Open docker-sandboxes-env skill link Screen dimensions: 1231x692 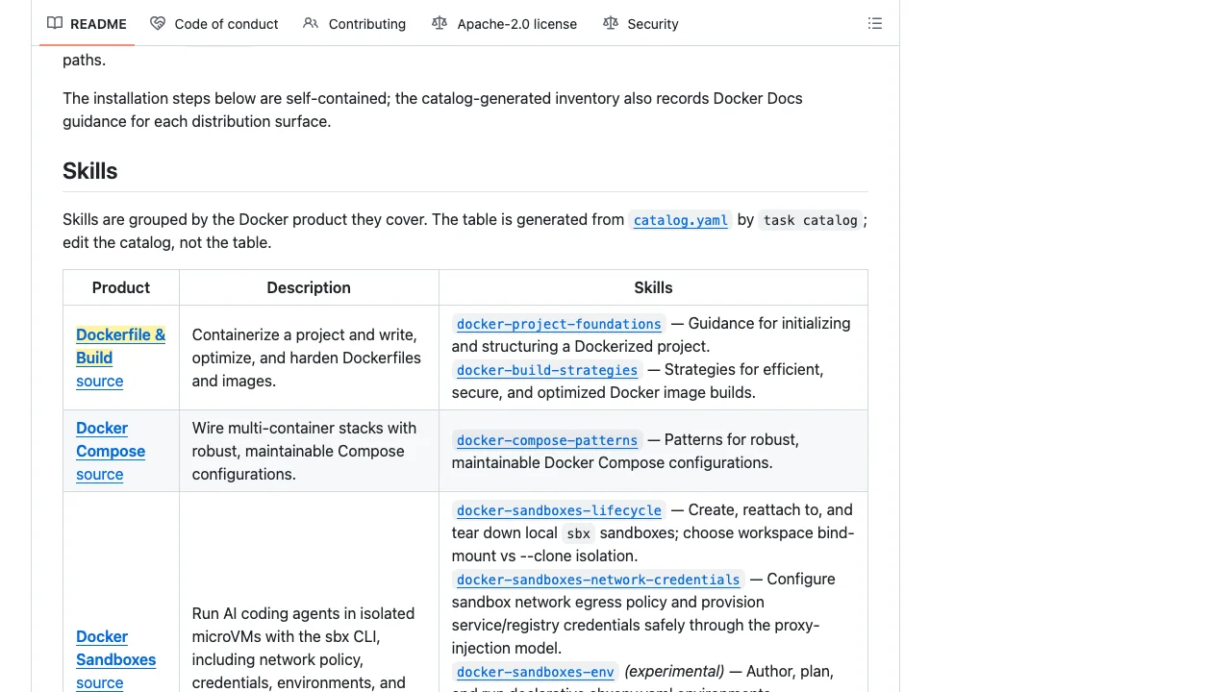pyautogui.click(x=535, y=672)
